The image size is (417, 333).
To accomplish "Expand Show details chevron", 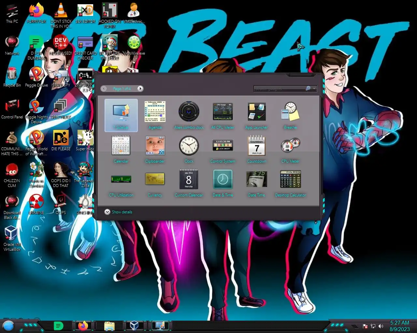I will (107, 212).
